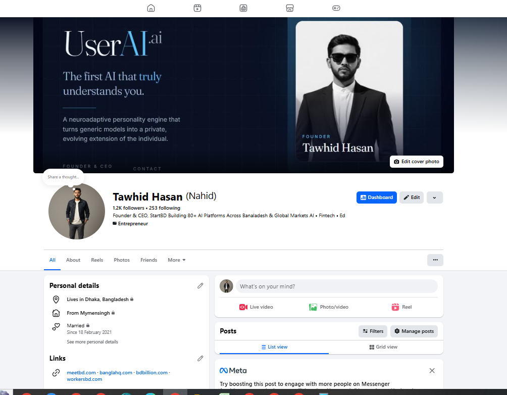Switch to the Friends tab

[x=149, y=260]
